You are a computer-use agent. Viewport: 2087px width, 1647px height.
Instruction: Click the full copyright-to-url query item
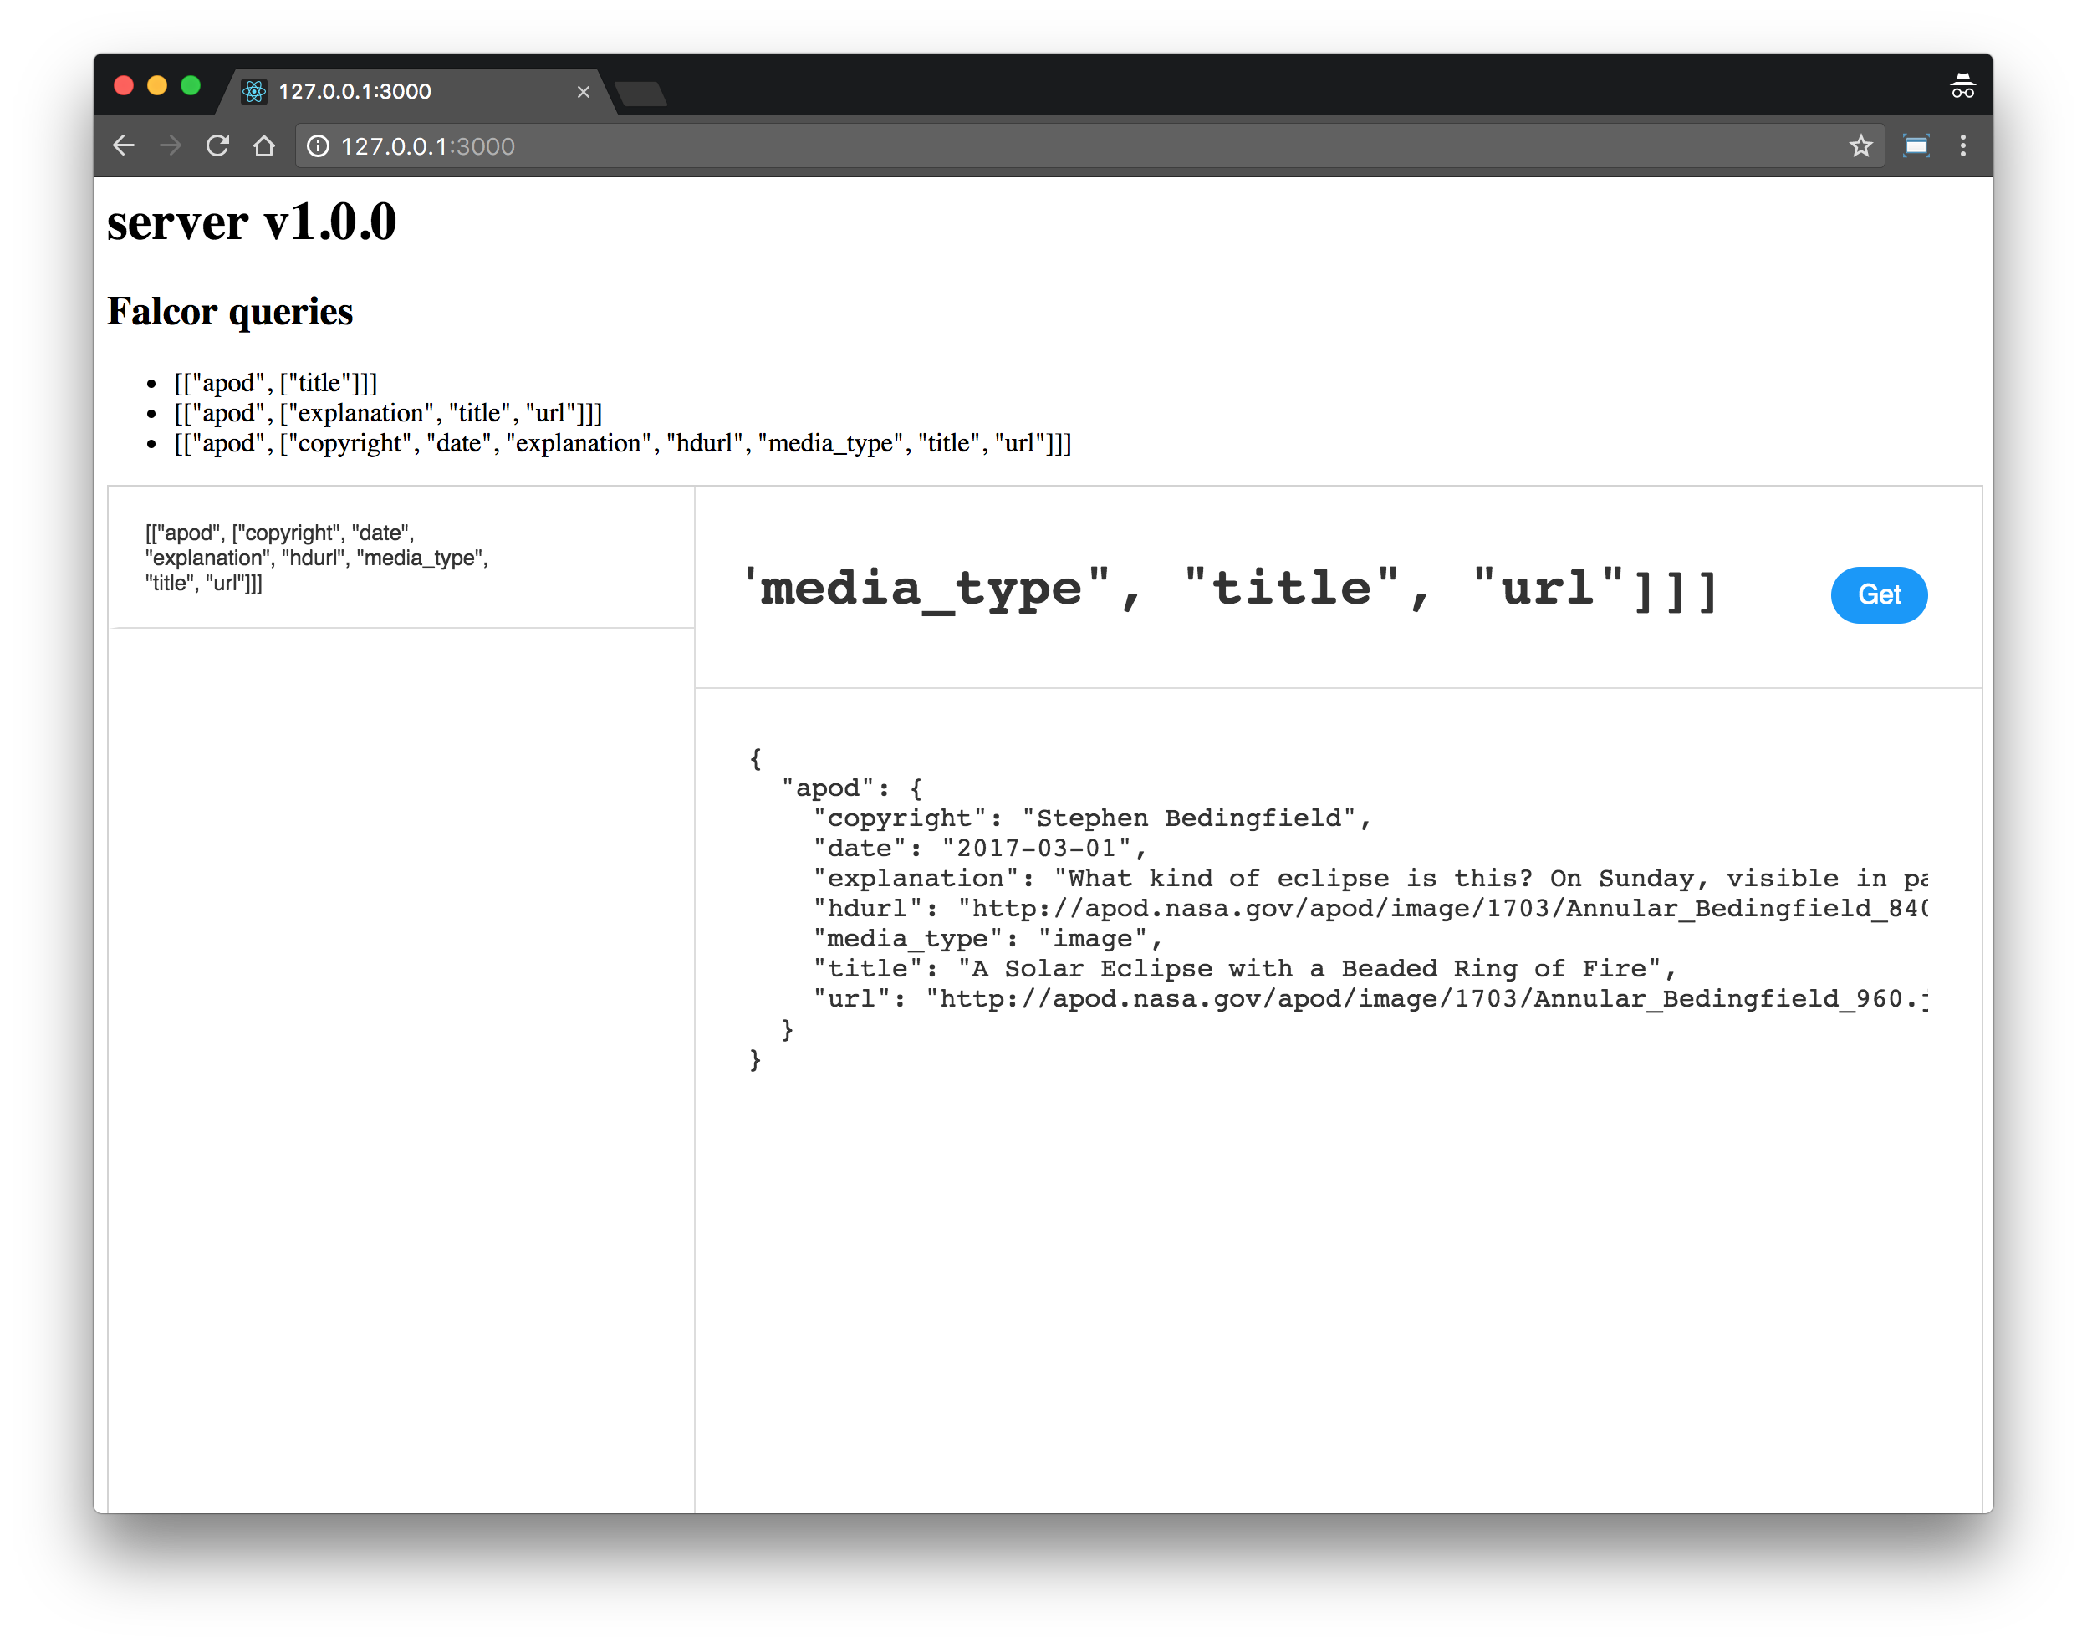[622, 444]
